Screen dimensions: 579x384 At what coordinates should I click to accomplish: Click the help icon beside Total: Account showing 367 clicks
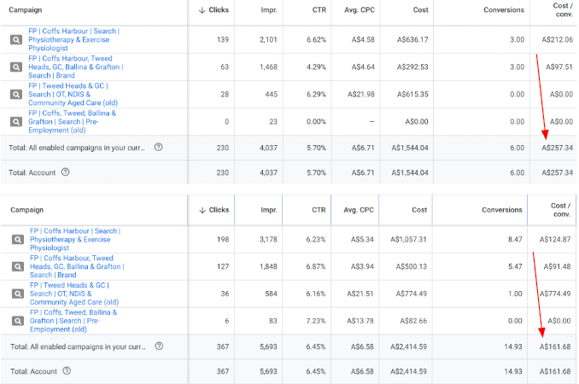point(66,371)
